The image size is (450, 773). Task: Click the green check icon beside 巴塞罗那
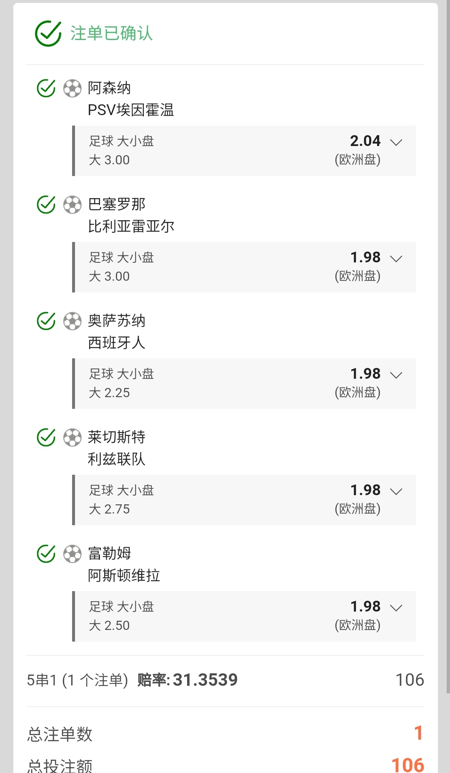(x=46, y=204)
